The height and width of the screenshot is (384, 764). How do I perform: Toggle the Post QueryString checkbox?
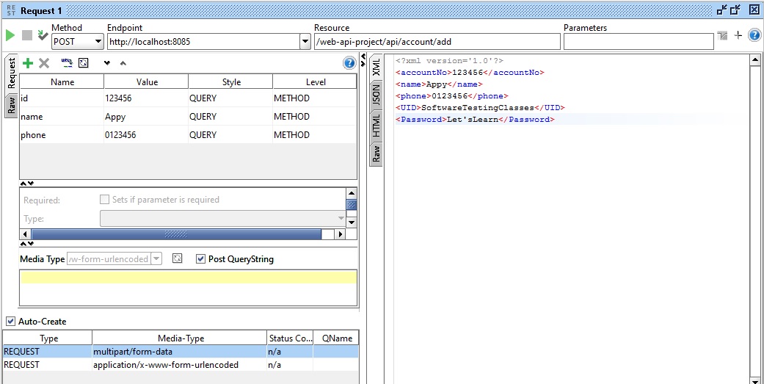pyautogui.click(x=200, y=258)
